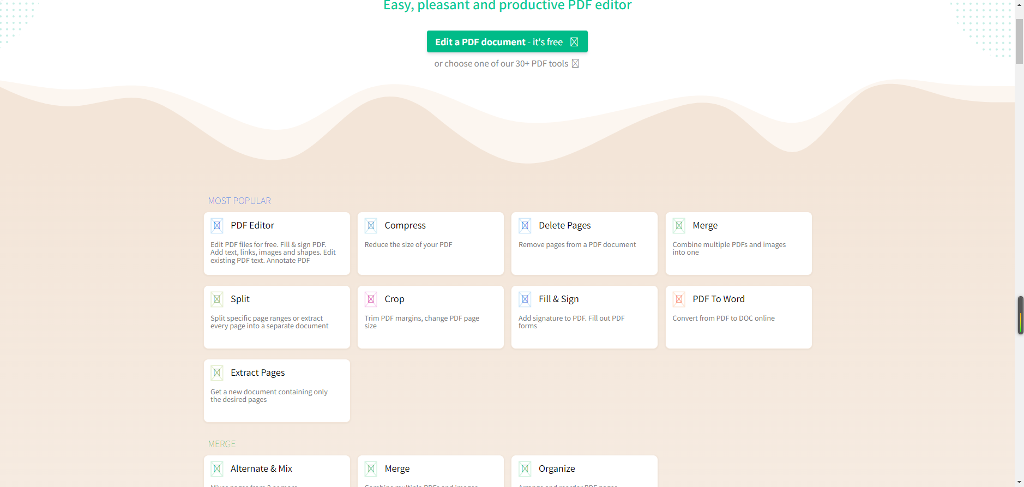Click the Compress tool icon
This screenshot has height=487, width=1024.
click(371, 226)
